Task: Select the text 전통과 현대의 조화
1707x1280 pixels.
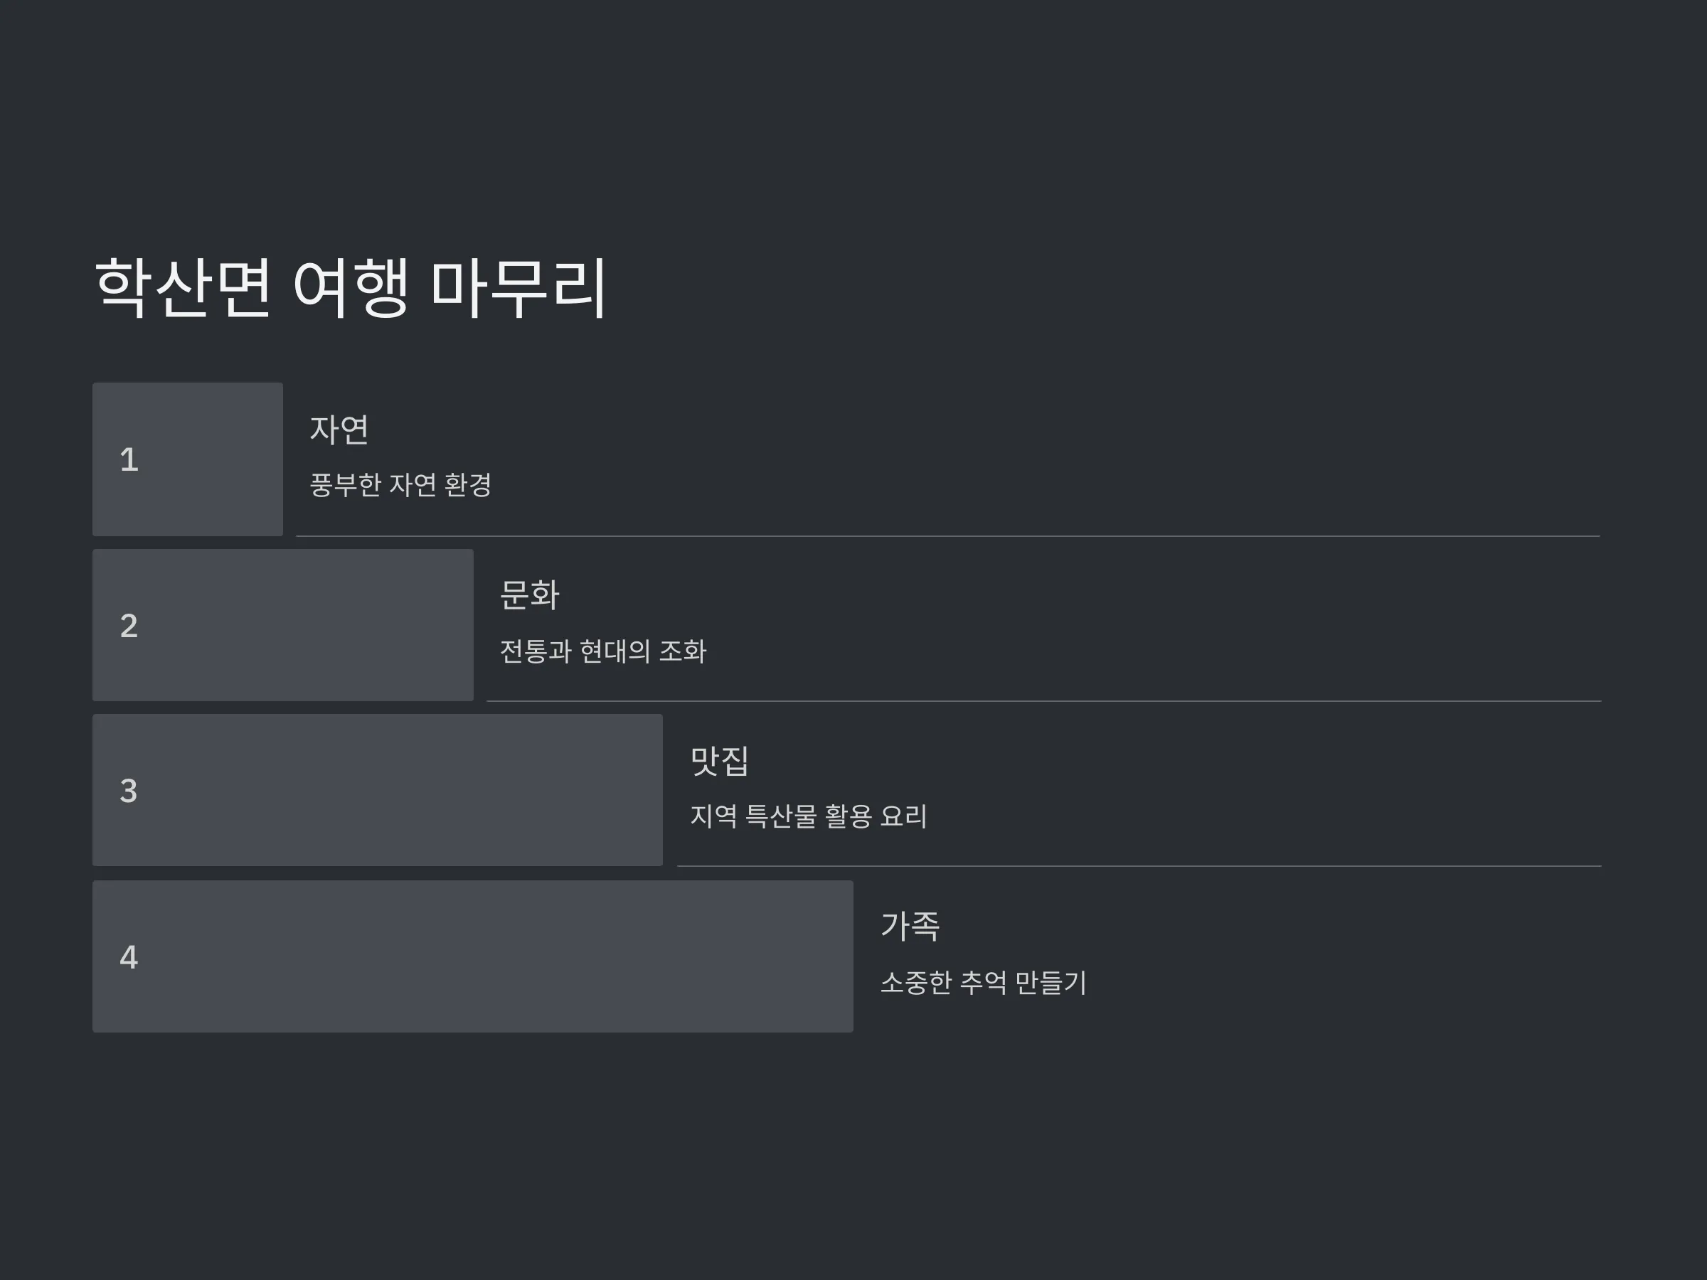Action: [x=603, y=651]
